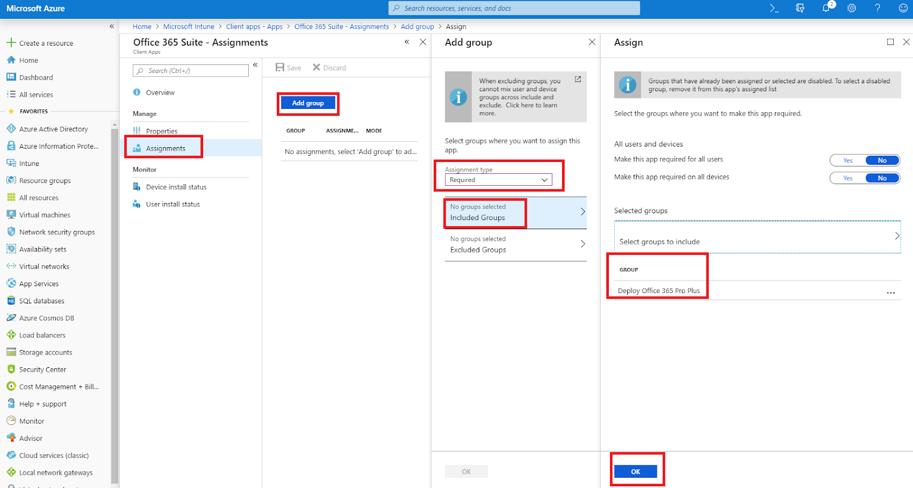Click Discard in the Assignments toolbar
The image size is (913, 488).
[x=329, y=67]
